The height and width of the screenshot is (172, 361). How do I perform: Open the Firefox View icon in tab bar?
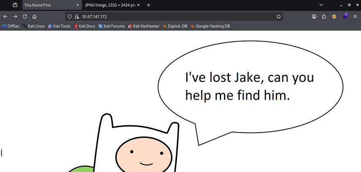pyautogui.click(x=15, y=5)
